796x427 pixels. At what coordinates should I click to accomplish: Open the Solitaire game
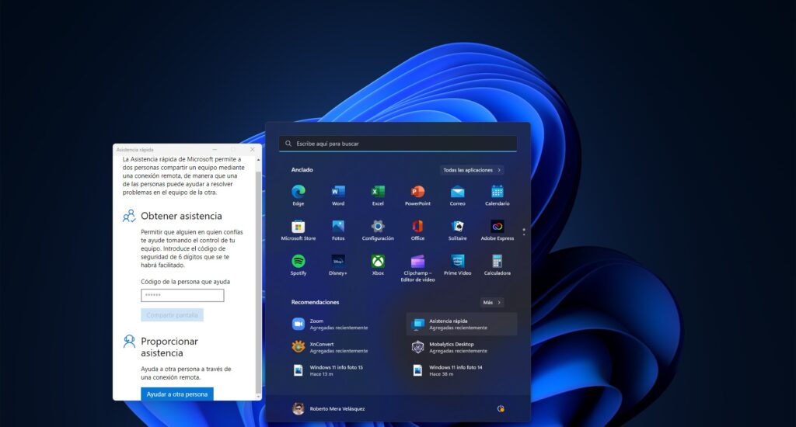[x=457, y=230]
